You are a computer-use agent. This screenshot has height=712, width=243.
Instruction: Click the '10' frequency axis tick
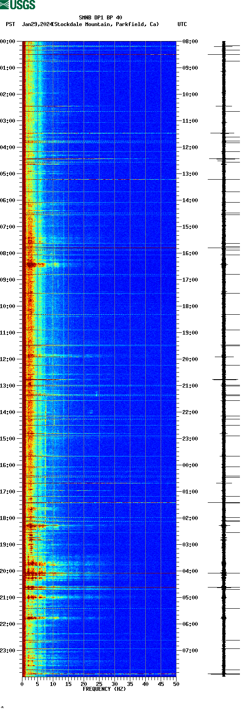pyautogui.click(x=53, y=684)
